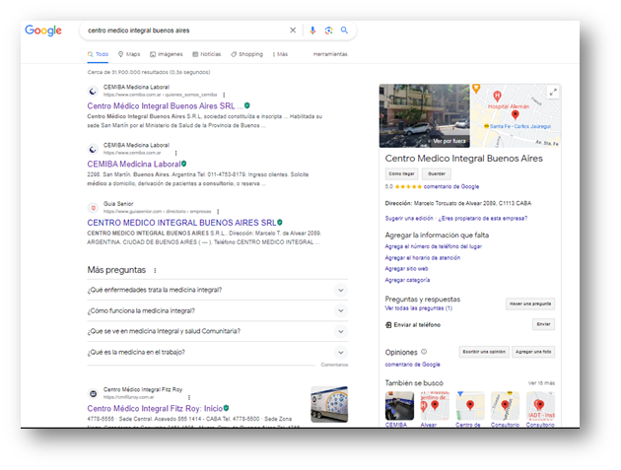Viewport: 621px width, 470px height.
Task: Click the red location pin on the map
Action: click(x=515, y=115)
